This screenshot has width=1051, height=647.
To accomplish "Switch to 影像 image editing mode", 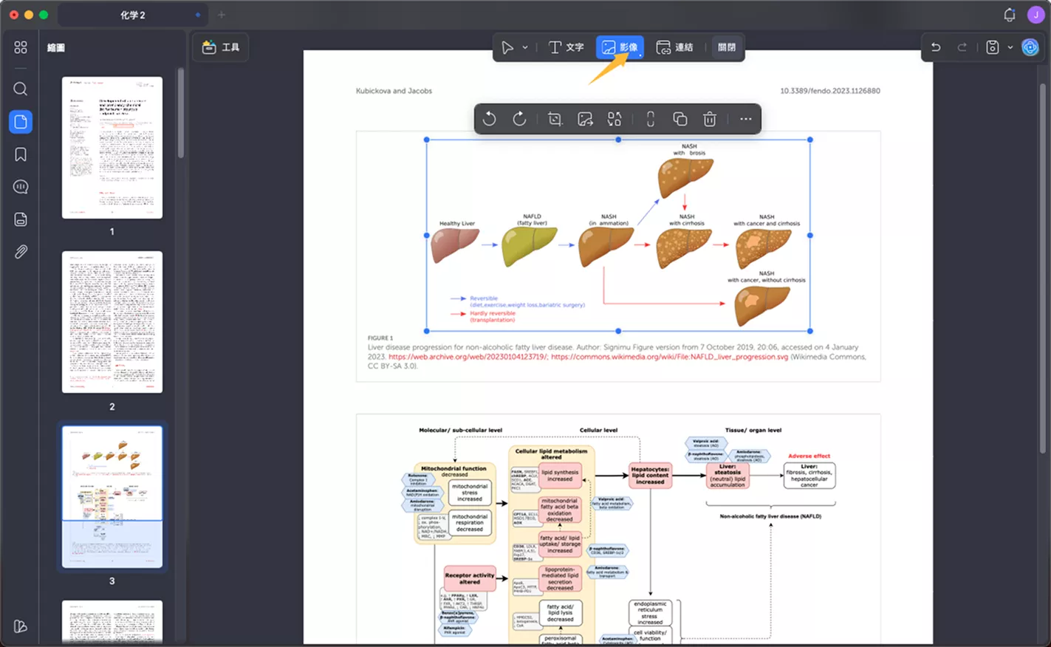I will pos(620,47).
